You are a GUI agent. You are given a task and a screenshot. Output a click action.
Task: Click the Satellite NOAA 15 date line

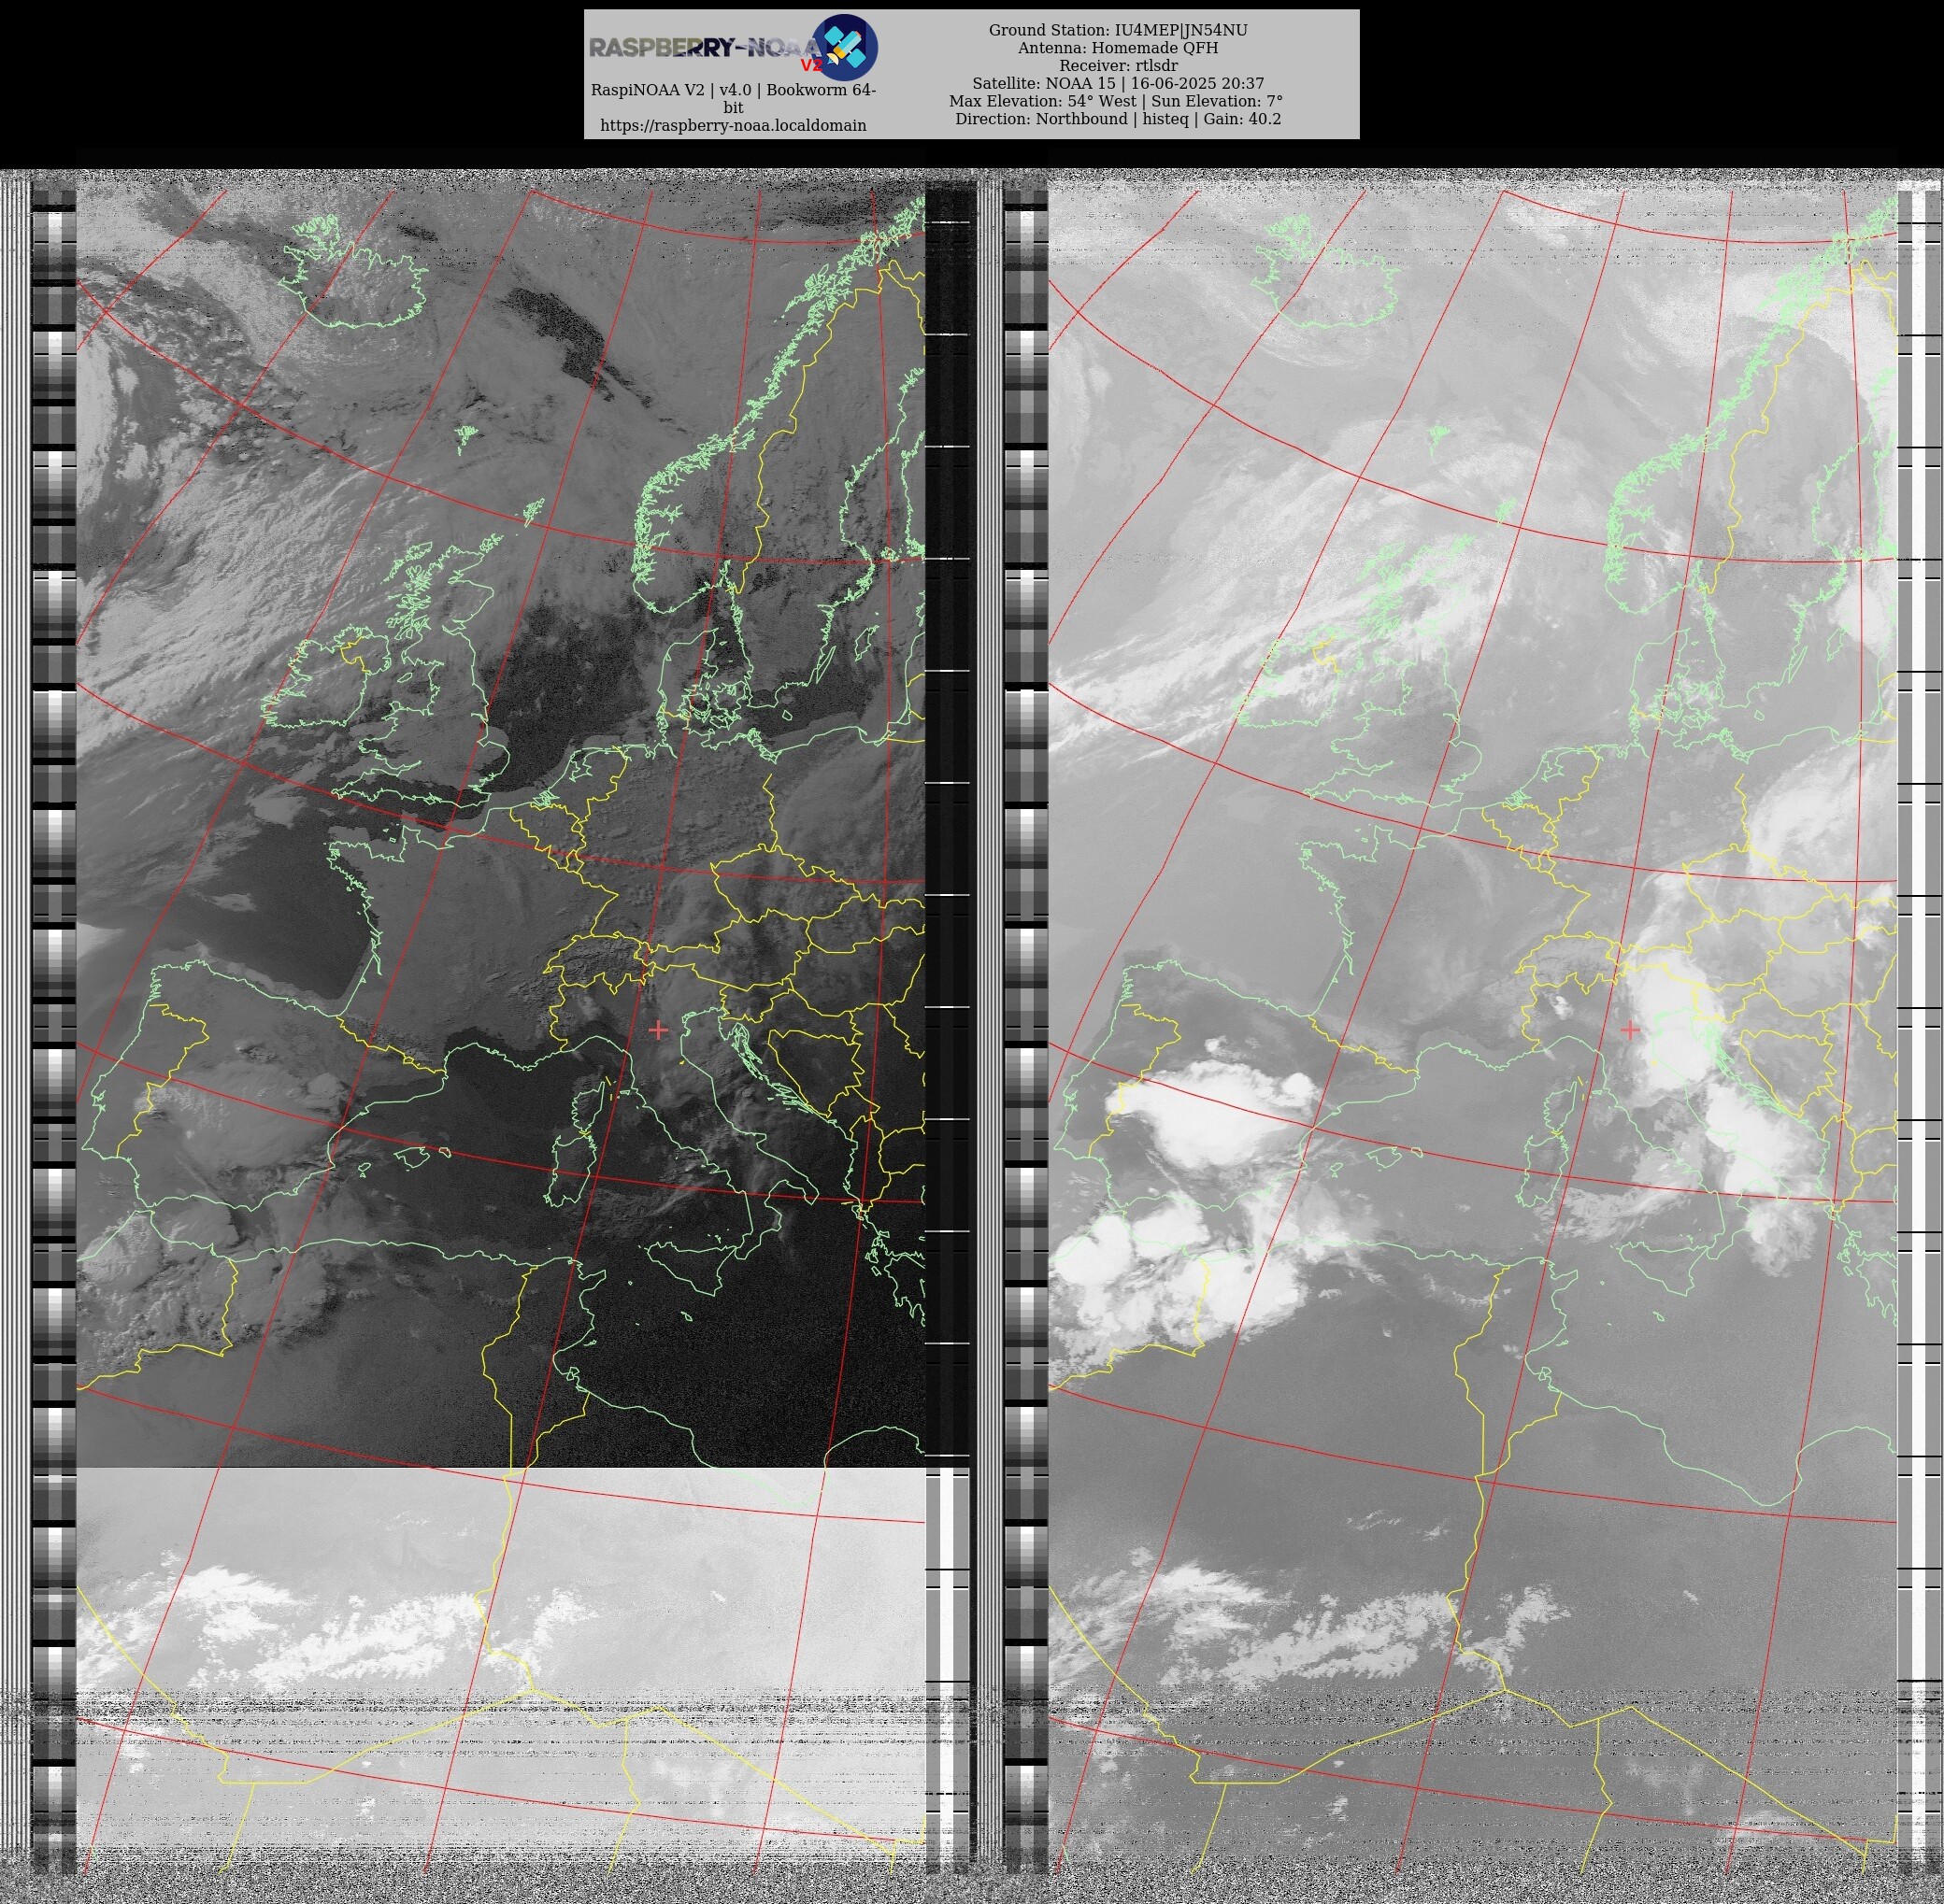(1118, 84)
